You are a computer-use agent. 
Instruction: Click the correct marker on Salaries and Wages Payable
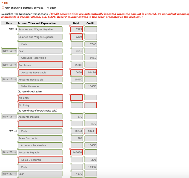click(18, 26)
